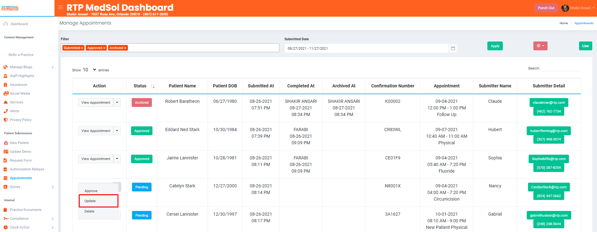Click the Compliance signature icon
The width and height of the screenshot is (597, 232).
(x=6, y=218)
